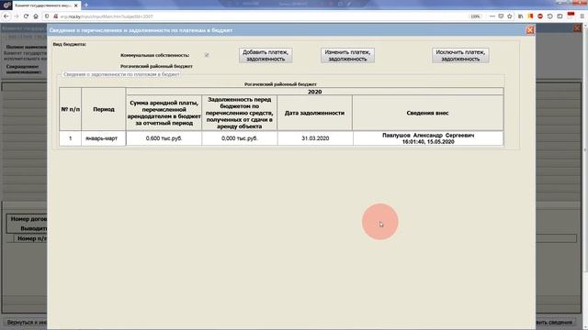Screen dimensions: 588x330
Task: Close the current browser tab
Action: [75, 5]
